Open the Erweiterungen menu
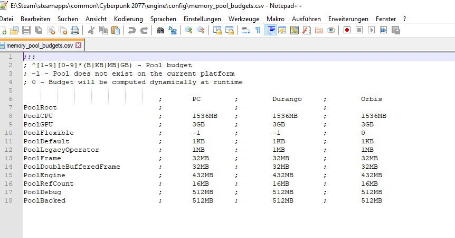 point(348,19)
